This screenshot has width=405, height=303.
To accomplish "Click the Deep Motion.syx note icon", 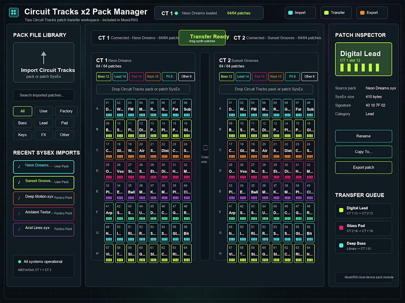I will (x=20, y=198).
